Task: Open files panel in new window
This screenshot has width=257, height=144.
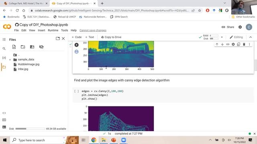Action: click(58, 38)
